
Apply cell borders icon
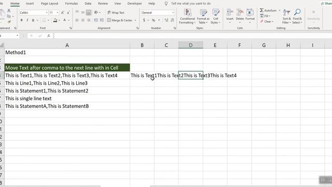44,20
